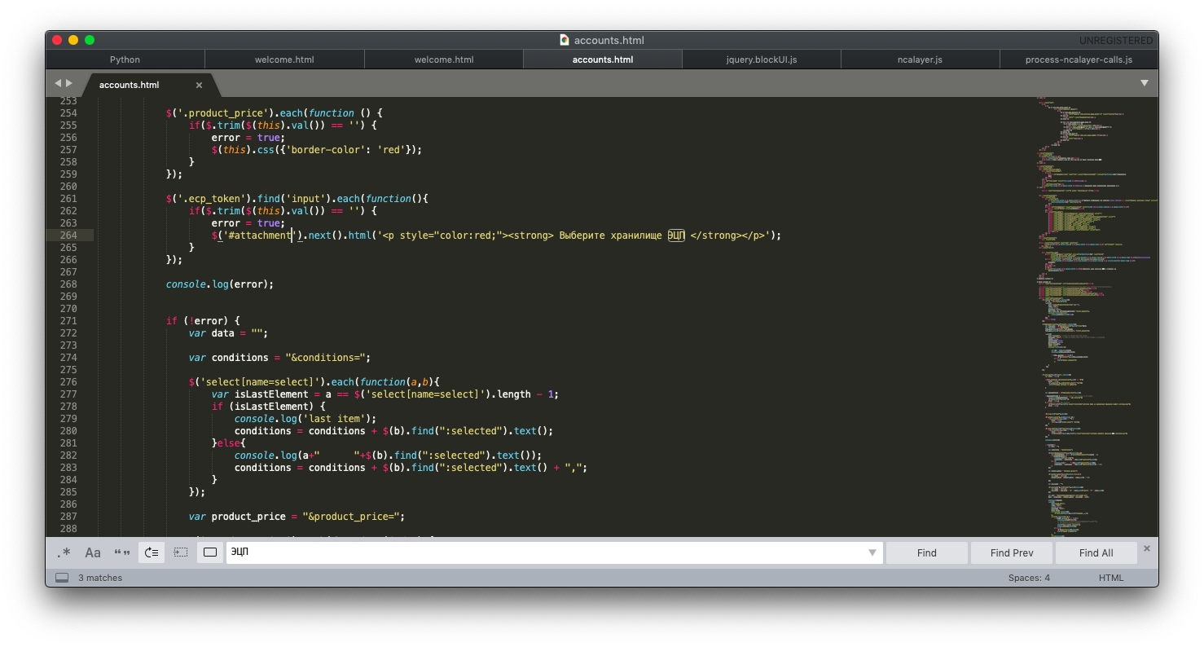Click the 'var conditions' declaration line
Viewport: 1204px width, 647px height.
tap(279, 358)
